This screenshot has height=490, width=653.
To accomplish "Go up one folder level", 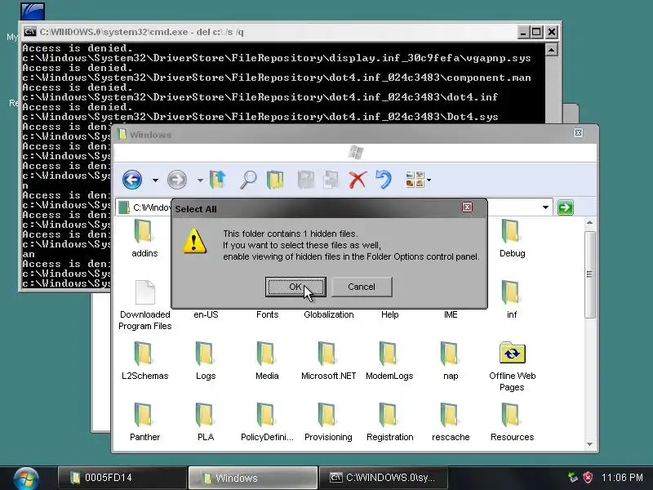I will (217, 180).
